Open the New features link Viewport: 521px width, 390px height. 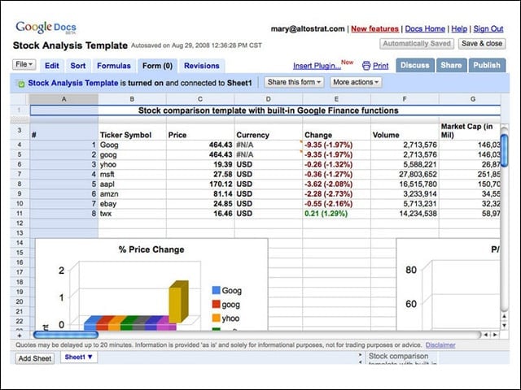(374, 29)
